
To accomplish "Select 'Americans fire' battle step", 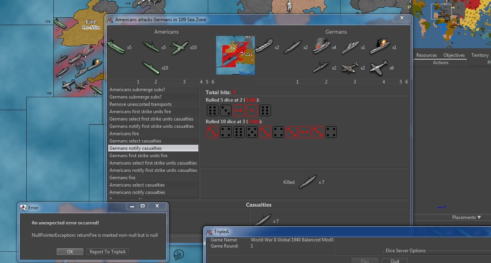I will (124, 134).
